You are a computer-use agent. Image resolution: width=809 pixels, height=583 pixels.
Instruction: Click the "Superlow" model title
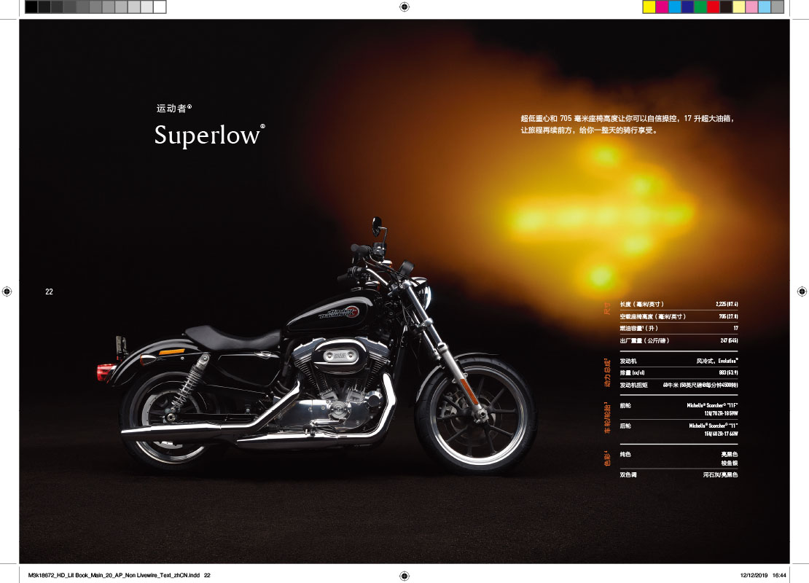click(207, 135)
